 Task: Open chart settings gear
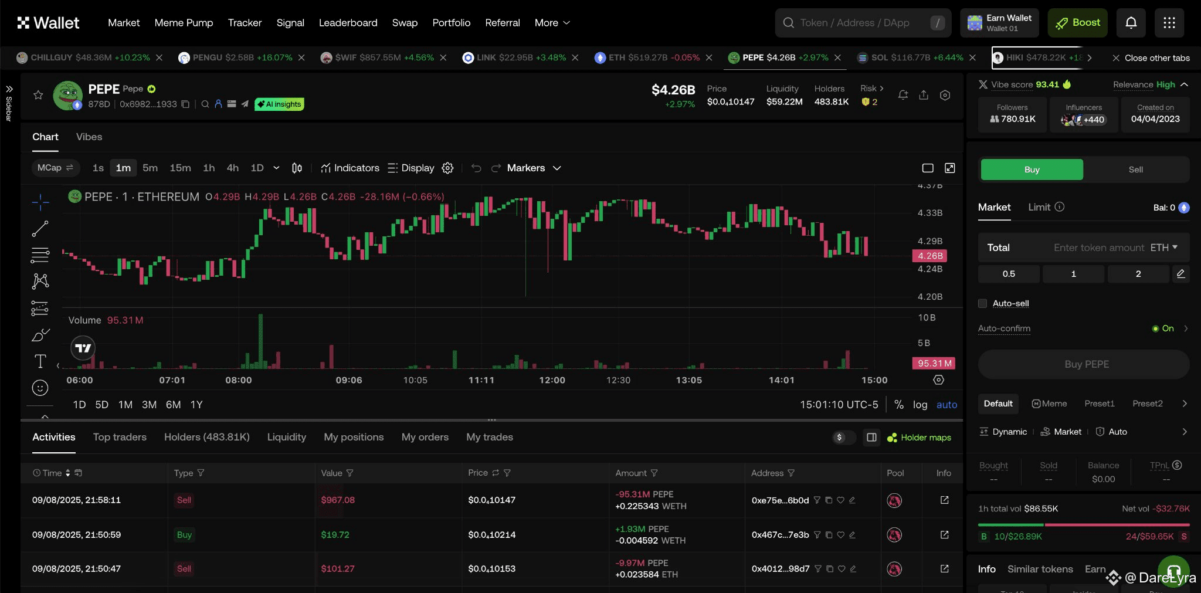[447, 168]
